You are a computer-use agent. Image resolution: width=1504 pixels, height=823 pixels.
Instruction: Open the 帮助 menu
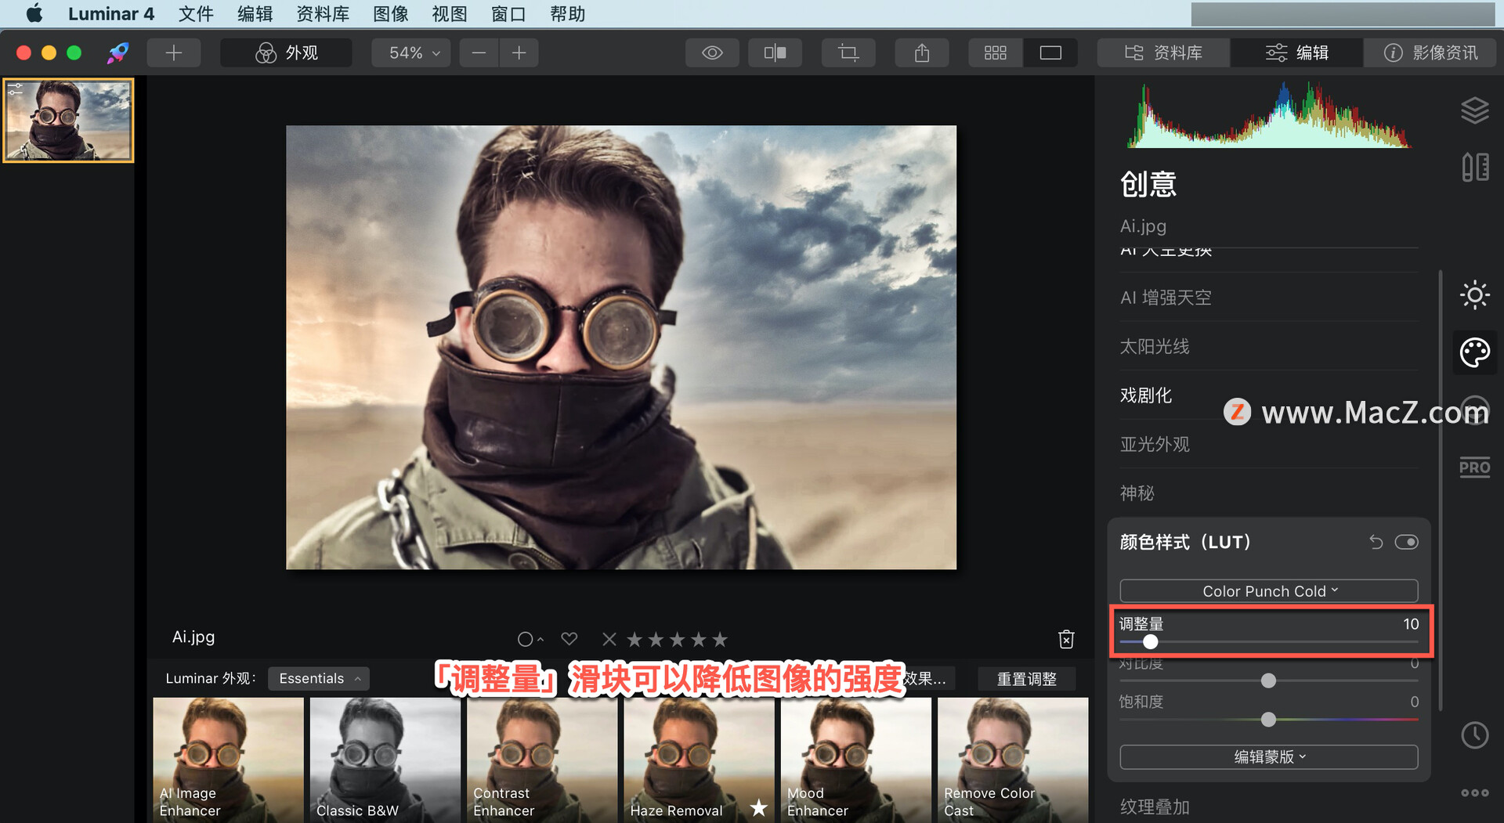[567, 13]
